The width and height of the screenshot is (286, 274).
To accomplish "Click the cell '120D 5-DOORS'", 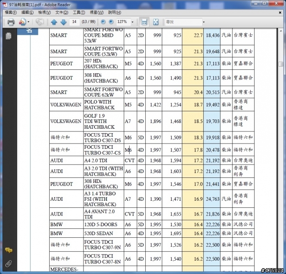I will point(104,224).
